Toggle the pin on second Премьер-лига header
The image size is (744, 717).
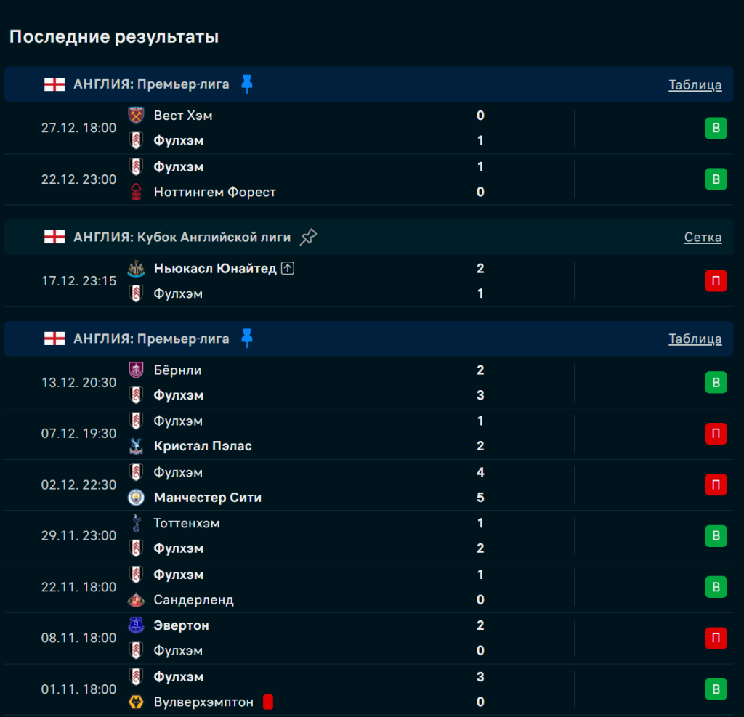pyautogui.click(x=247, y=339)
